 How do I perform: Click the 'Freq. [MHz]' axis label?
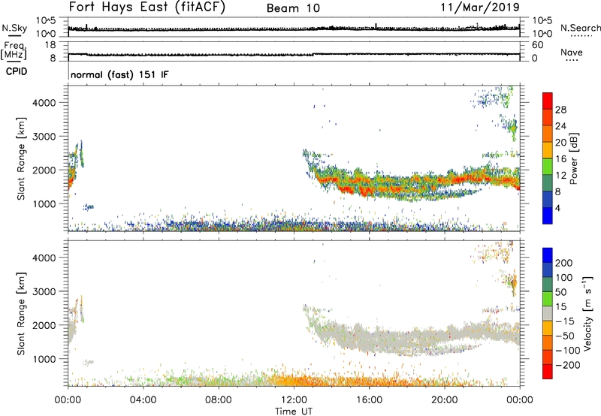14,51
